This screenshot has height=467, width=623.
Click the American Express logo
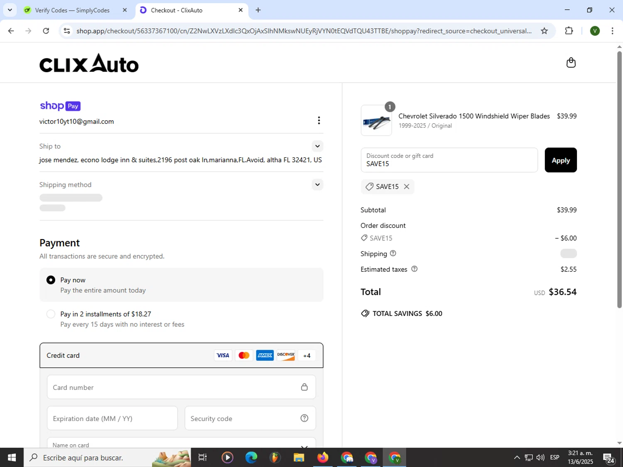(x=265, y=355)
